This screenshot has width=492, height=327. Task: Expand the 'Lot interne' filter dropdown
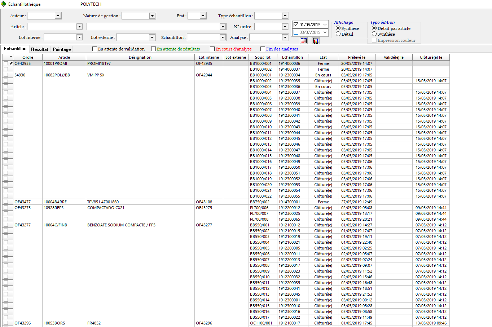click(79, 37)
